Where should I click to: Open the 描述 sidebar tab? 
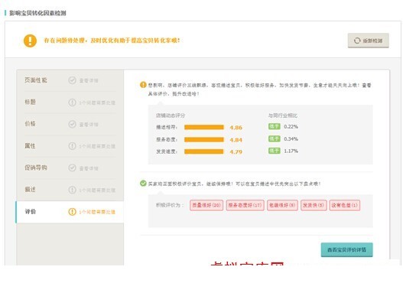pyautogui.click(x=70, y=190)
